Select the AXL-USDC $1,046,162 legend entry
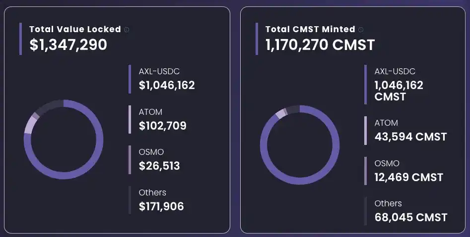The height and width of the screenshot is (237, 470). point(167,79)
